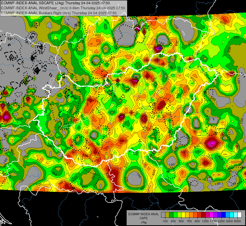The width and height of the screenshot is (246, 226).
Task: Click the legend title ECMWF-INDEX-ANAL
Action: click(143, 214)
